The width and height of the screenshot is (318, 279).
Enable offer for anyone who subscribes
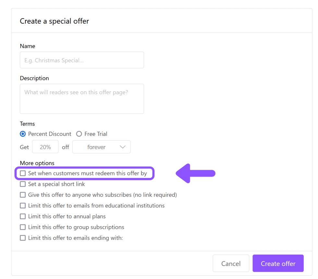[x=22, y=195]
